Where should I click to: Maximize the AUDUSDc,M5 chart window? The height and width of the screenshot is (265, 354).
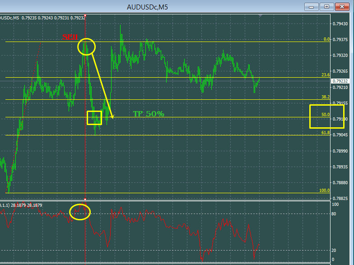[x=326, y=7]
